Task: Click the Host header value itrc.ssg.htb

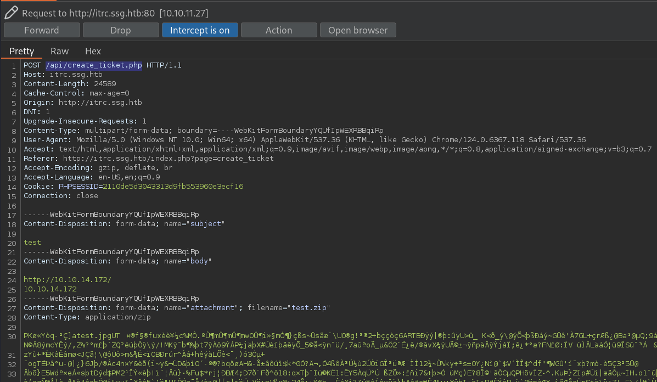Action: (x=76, y=75)
